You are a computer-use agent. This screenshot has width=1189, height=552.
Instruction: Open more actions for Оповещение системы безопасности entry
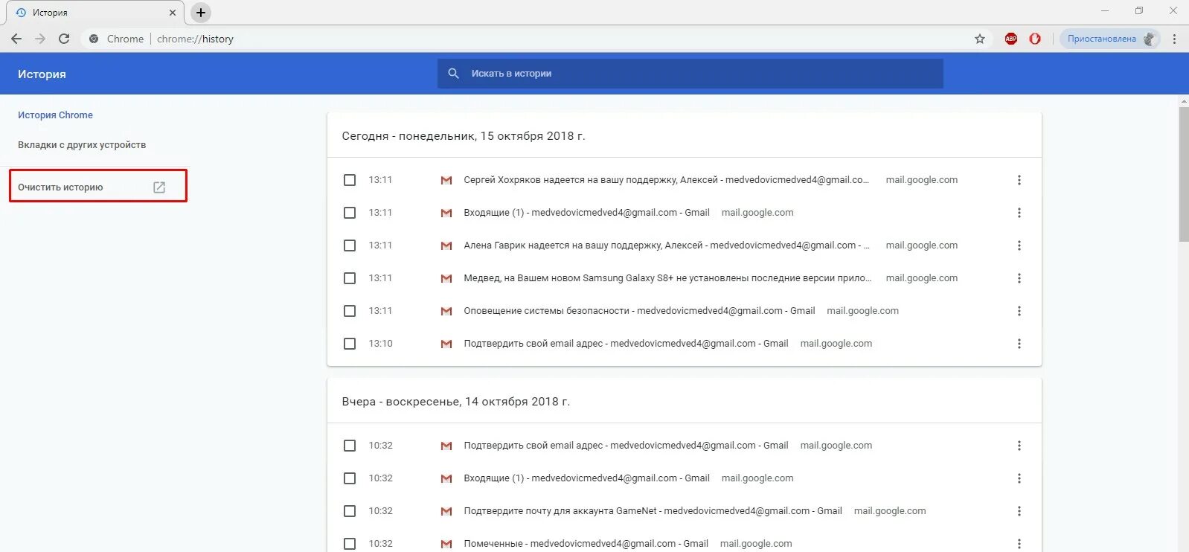[x=1019, y=311]
